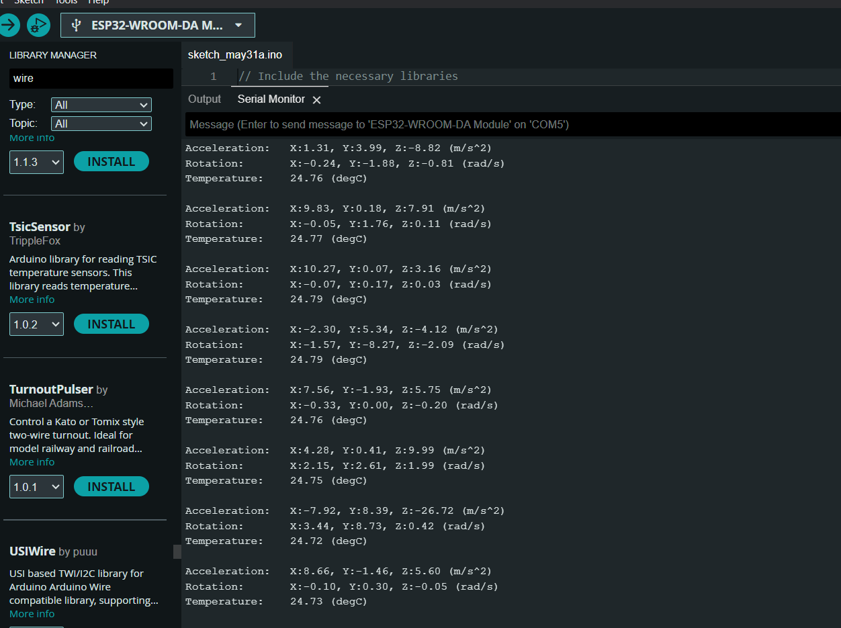Close the Serial Monitor tab

[x=317, y=99]
